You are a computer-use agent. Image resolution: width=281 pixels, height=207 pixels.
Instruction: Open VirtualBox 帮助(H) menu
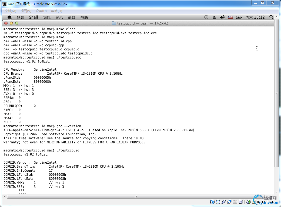point(56,11)
